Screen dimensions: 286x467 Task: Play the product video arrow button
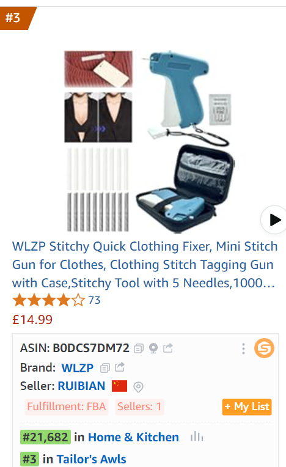[274, 220]
